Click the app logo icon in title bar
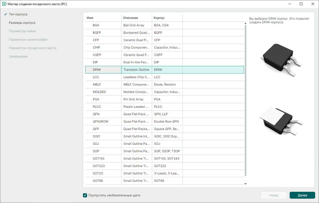This screenshot has width=319, height=203. coord(4,4)
